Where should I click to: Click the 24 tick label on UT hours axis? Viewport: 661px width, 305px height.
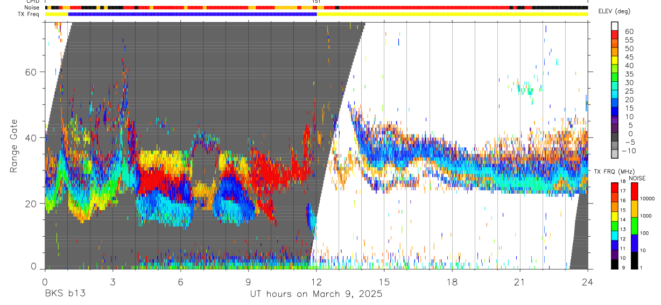pos(587,281)
